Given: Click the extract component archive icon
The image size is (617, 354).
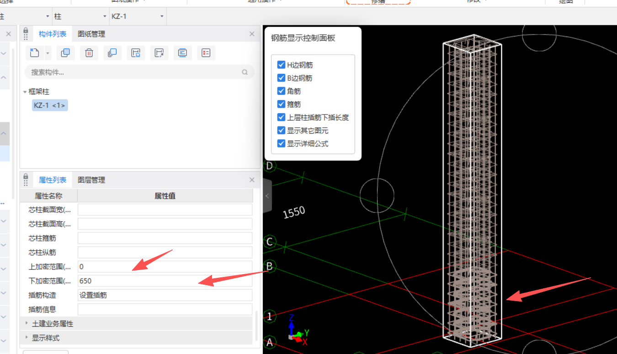Looking at the screenshot, I should click(159, 53).
